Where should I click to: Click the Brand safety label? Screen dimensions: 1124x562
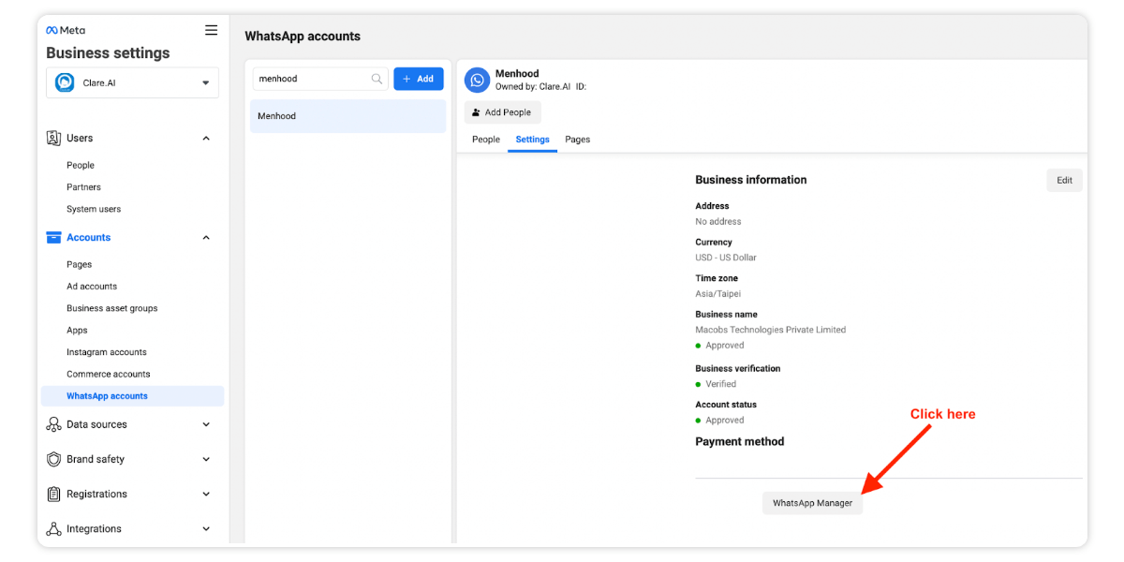click(96, 459)
